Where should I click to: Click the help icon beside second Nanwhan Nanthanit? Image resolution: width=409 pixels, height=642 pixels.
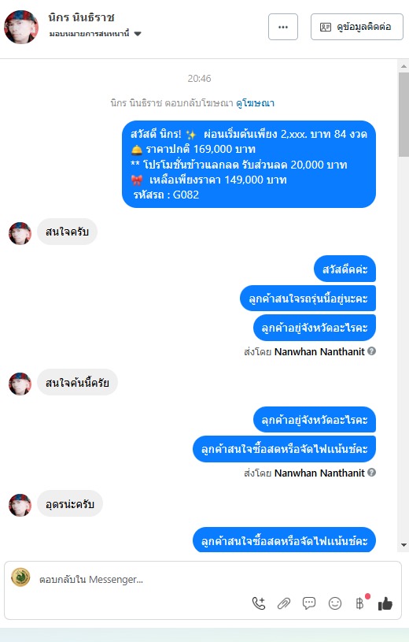coord(371,472)
